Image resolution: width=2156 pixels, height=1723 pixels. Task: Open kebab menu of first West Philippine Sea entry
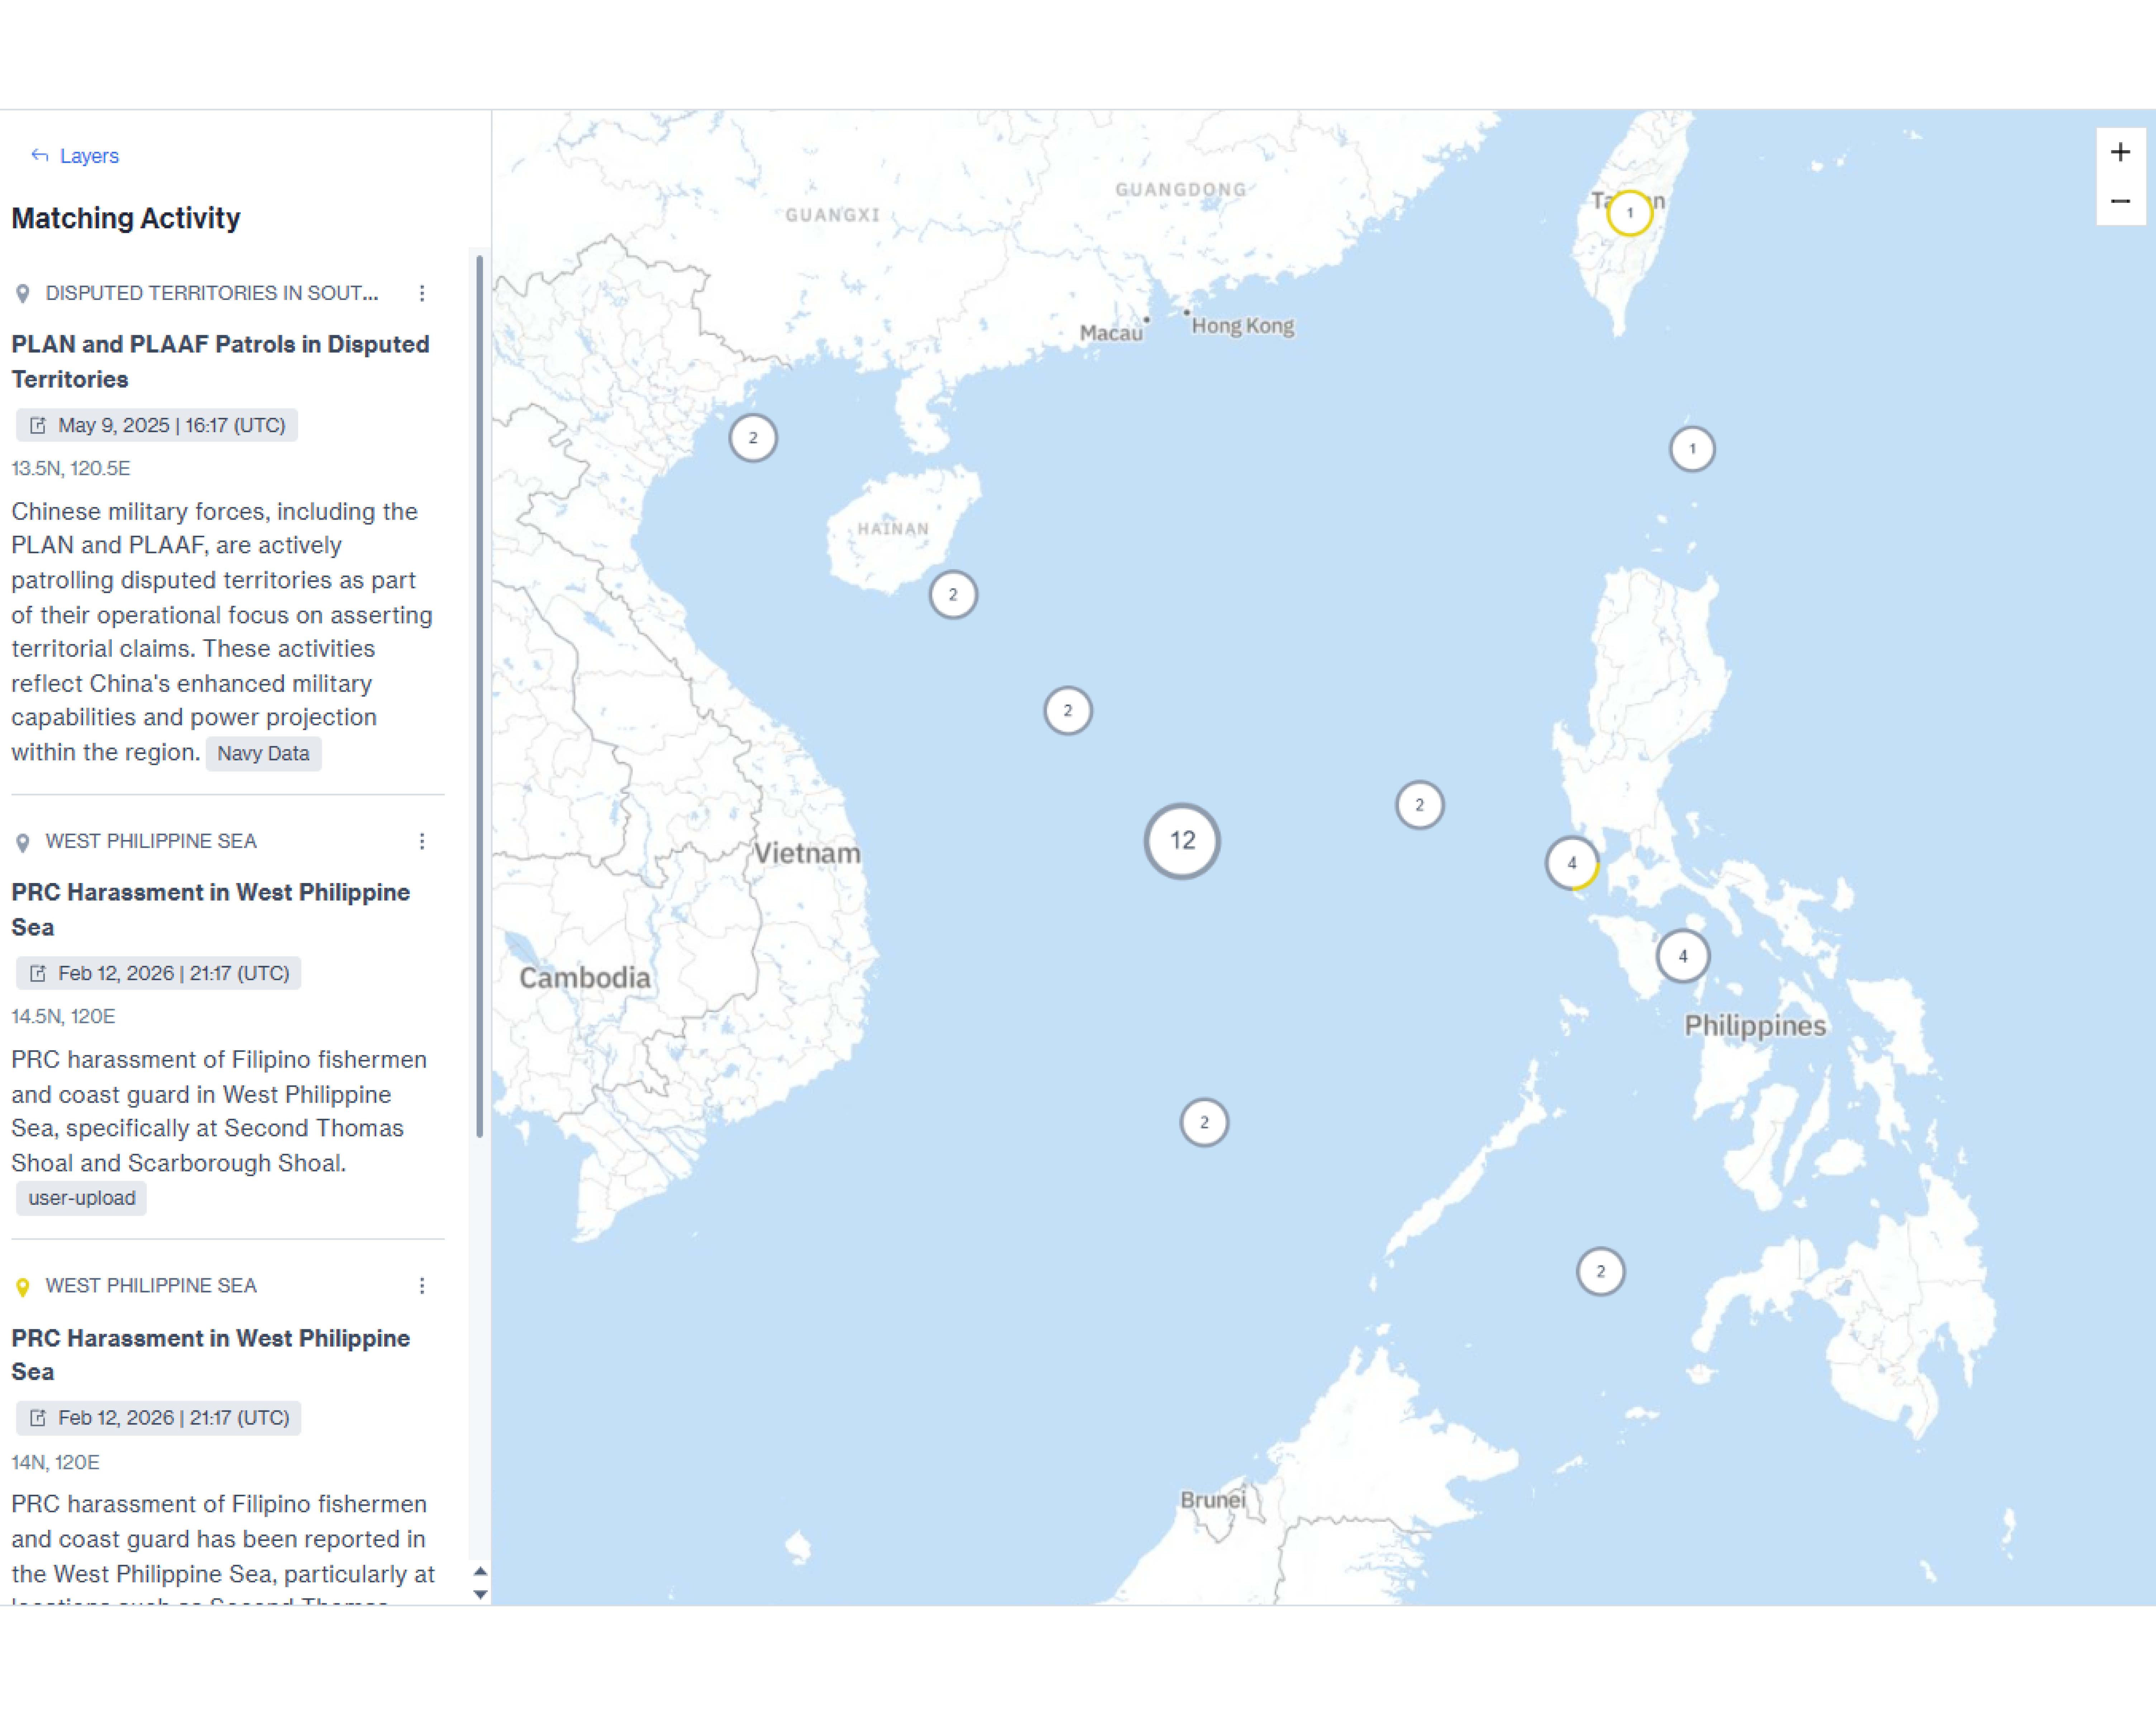click(422, 841)
